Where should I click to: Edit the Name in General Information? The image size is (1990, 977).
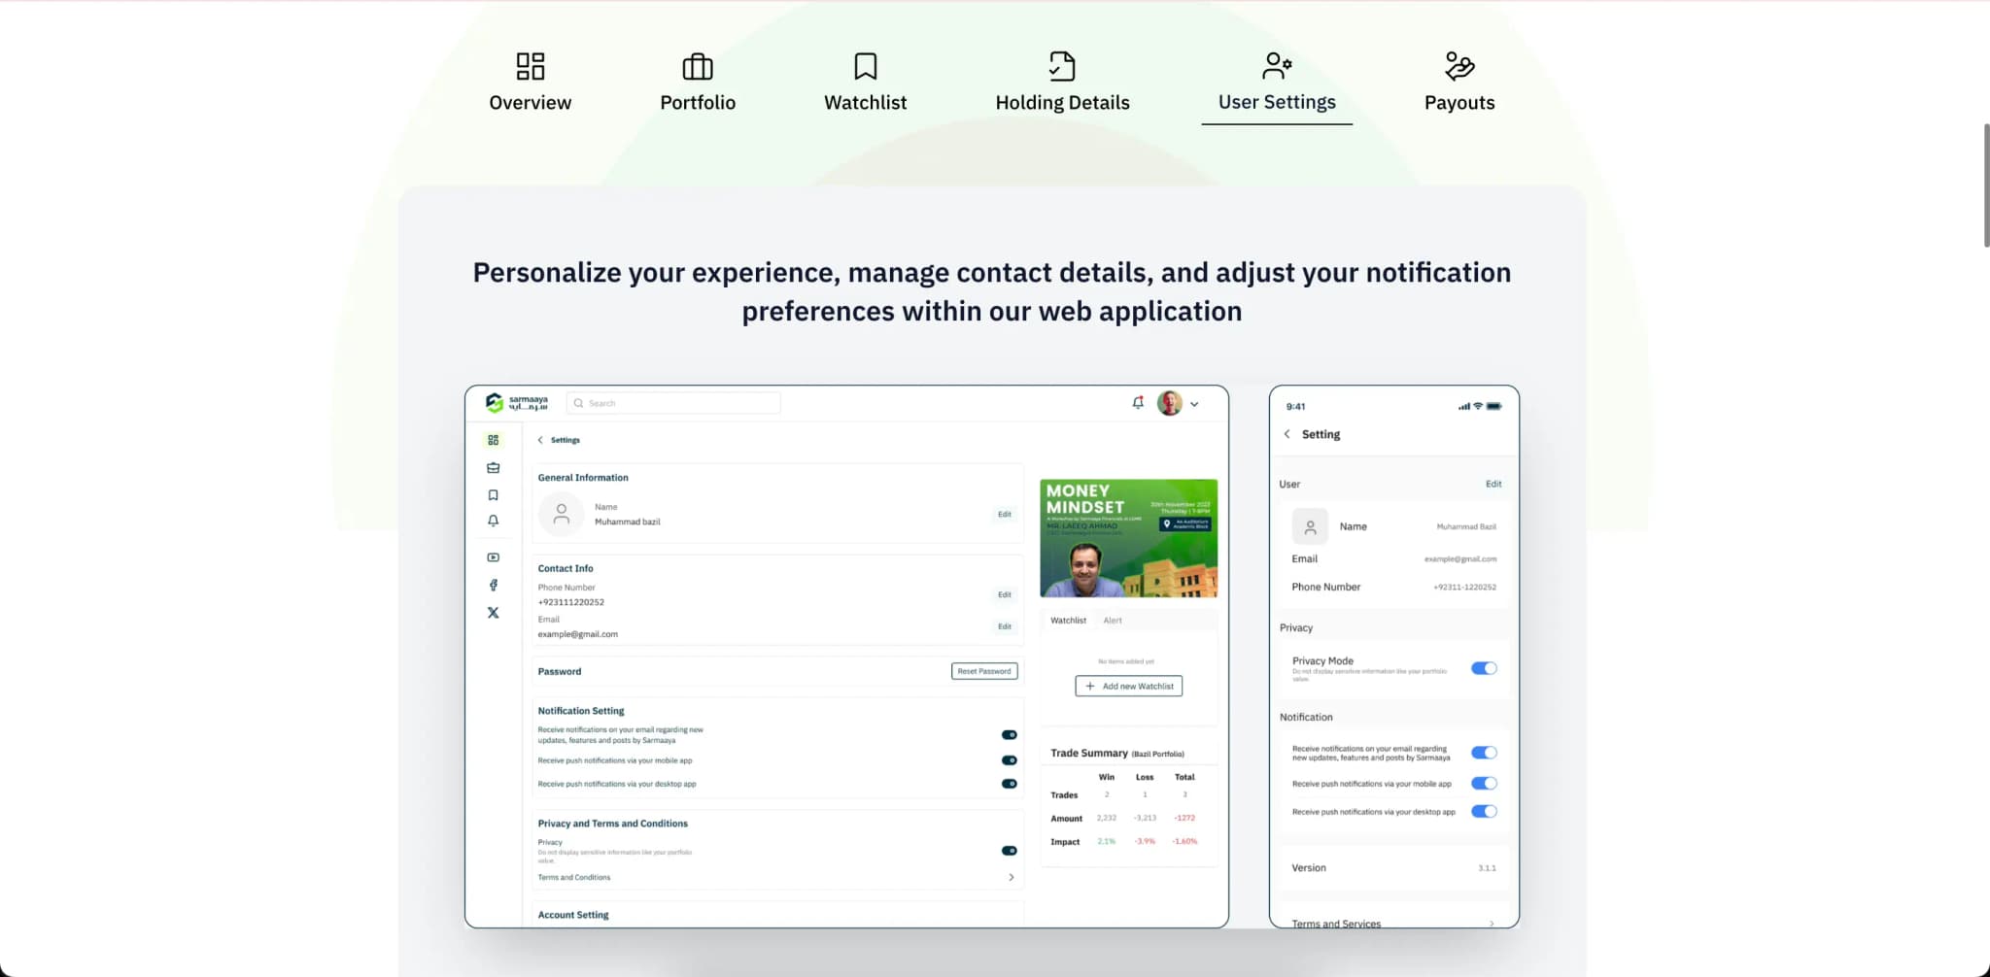click(1005, 515)
